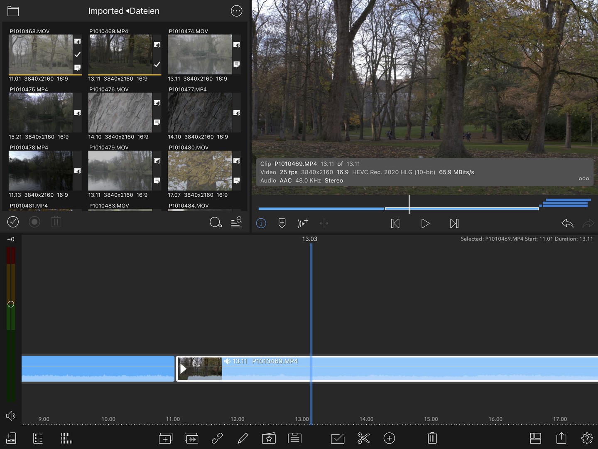Jump to next clip end

(x=454, y=224)
